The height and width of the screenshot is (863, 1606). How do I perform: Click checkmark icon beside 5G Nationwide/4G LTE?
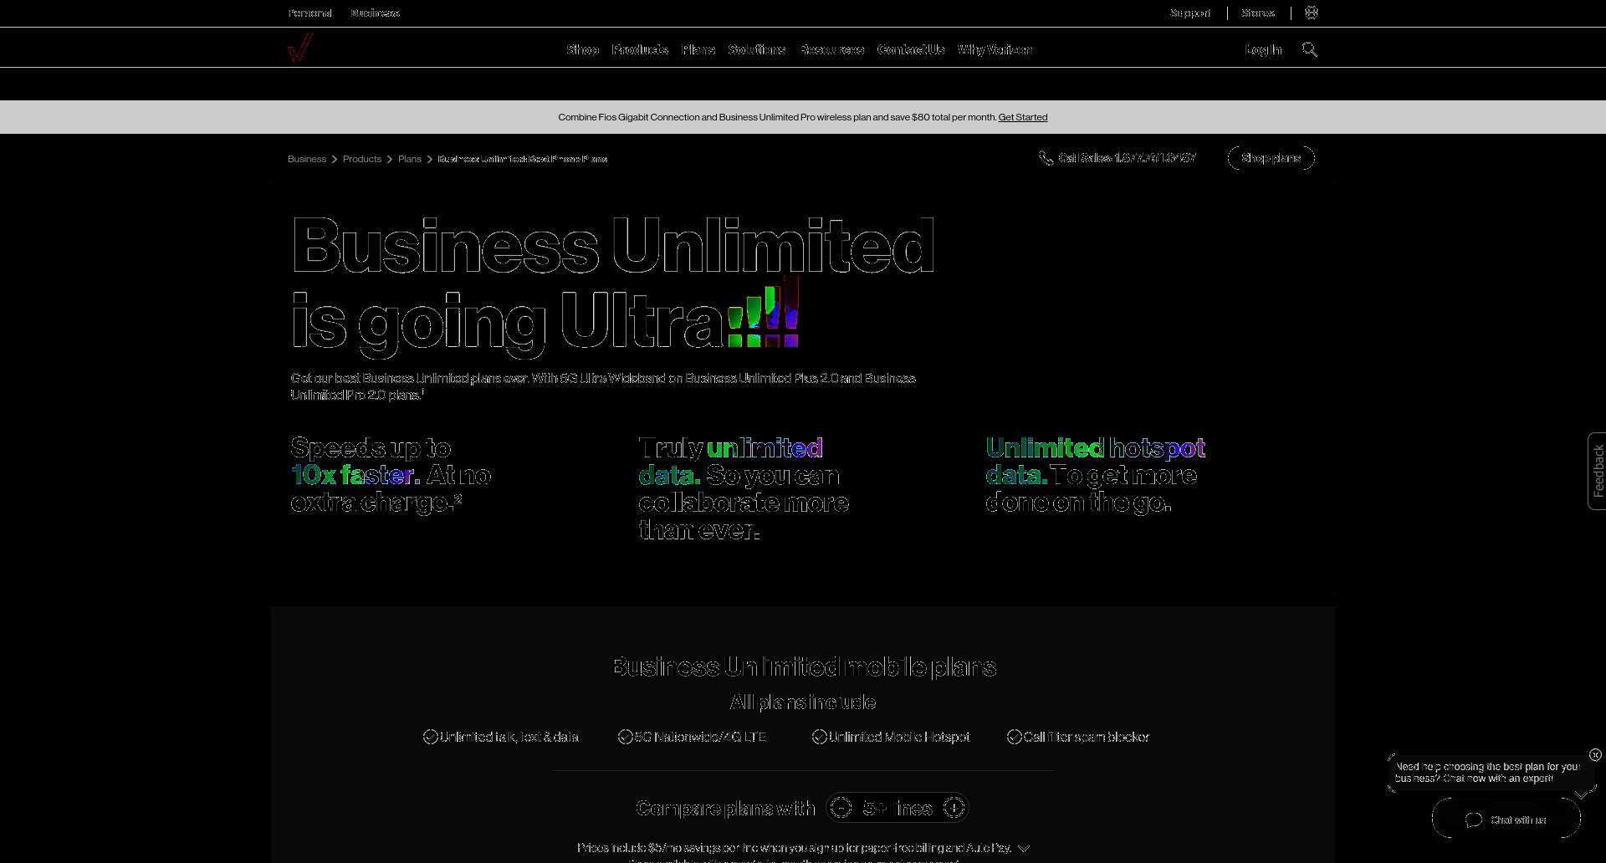tap(625, 737)
